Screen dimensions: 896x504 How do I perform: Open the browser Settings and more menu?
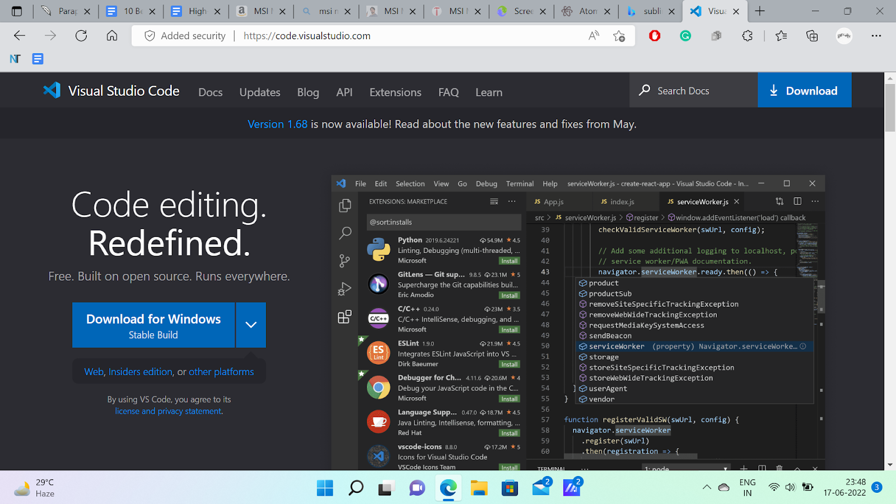click(x=876, y=36)
